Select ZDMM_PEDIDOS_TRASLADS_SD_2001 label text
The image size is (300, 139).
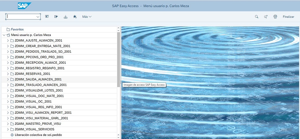(43, 52)
